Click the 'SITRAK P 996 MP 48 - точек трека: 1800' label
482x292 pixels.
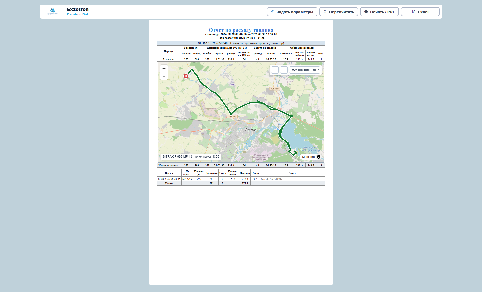(x=191, y=157)
